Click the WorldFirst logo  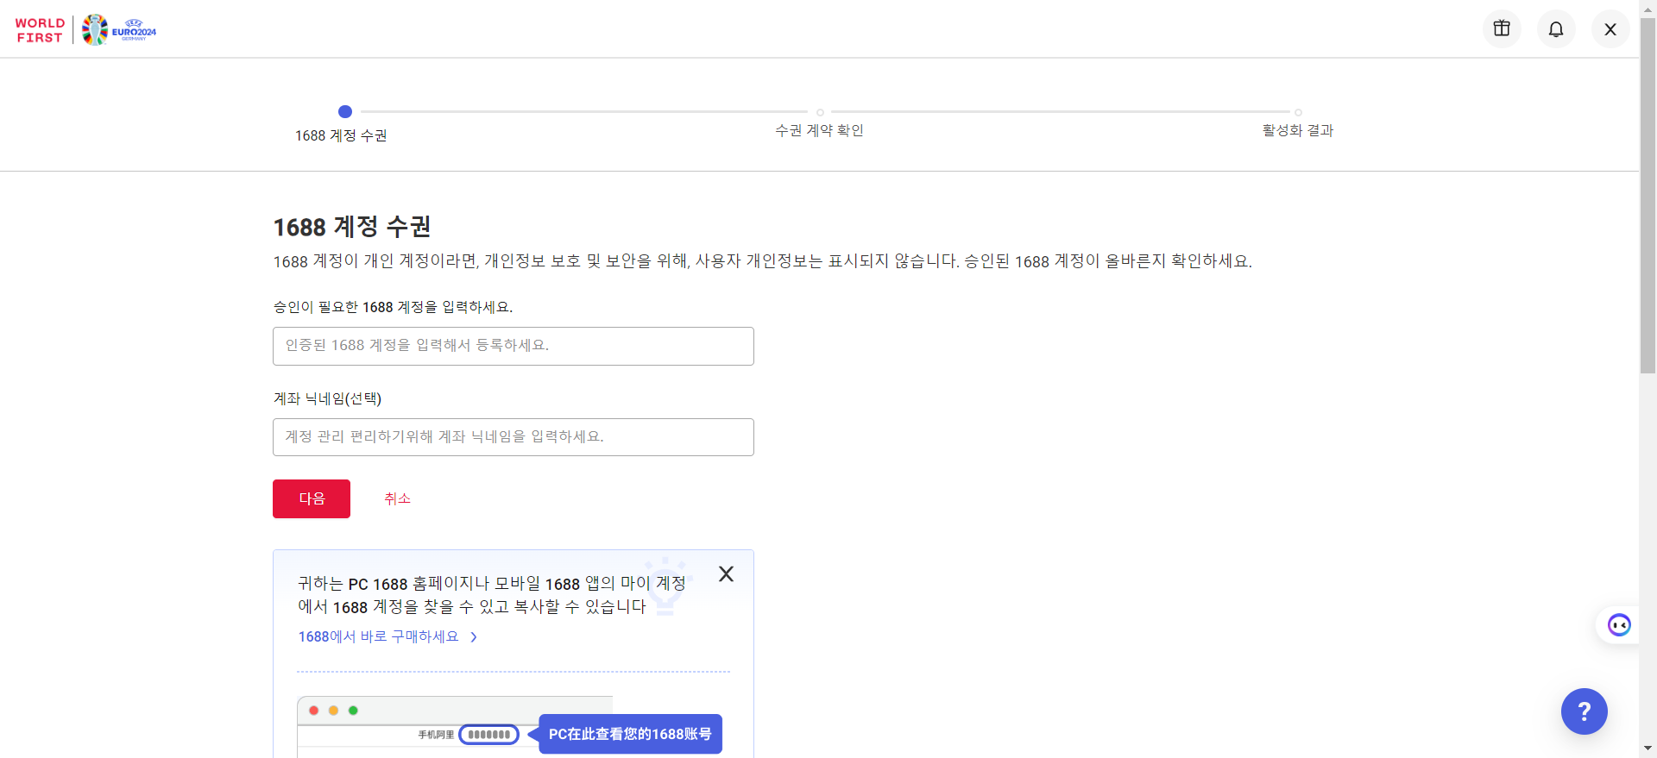[40, 30]
